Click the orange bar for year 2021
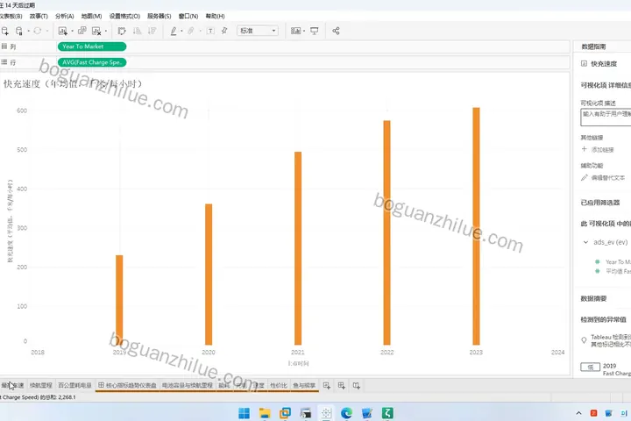The width and height of the screenshot is (631, 421). (298, 248)
